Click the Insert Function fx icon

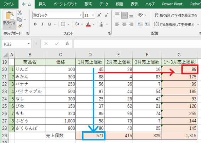pos(67,44)
